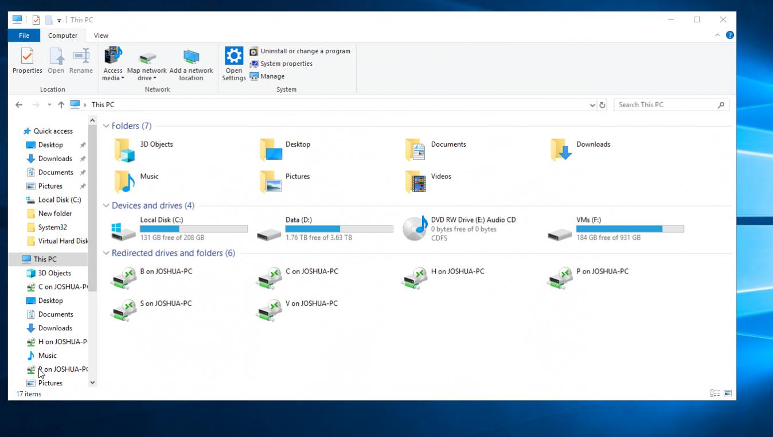Viewport: 773px width, 437px height.
Task: Collapse the Folders (7) group
Action: click(106, 126)
